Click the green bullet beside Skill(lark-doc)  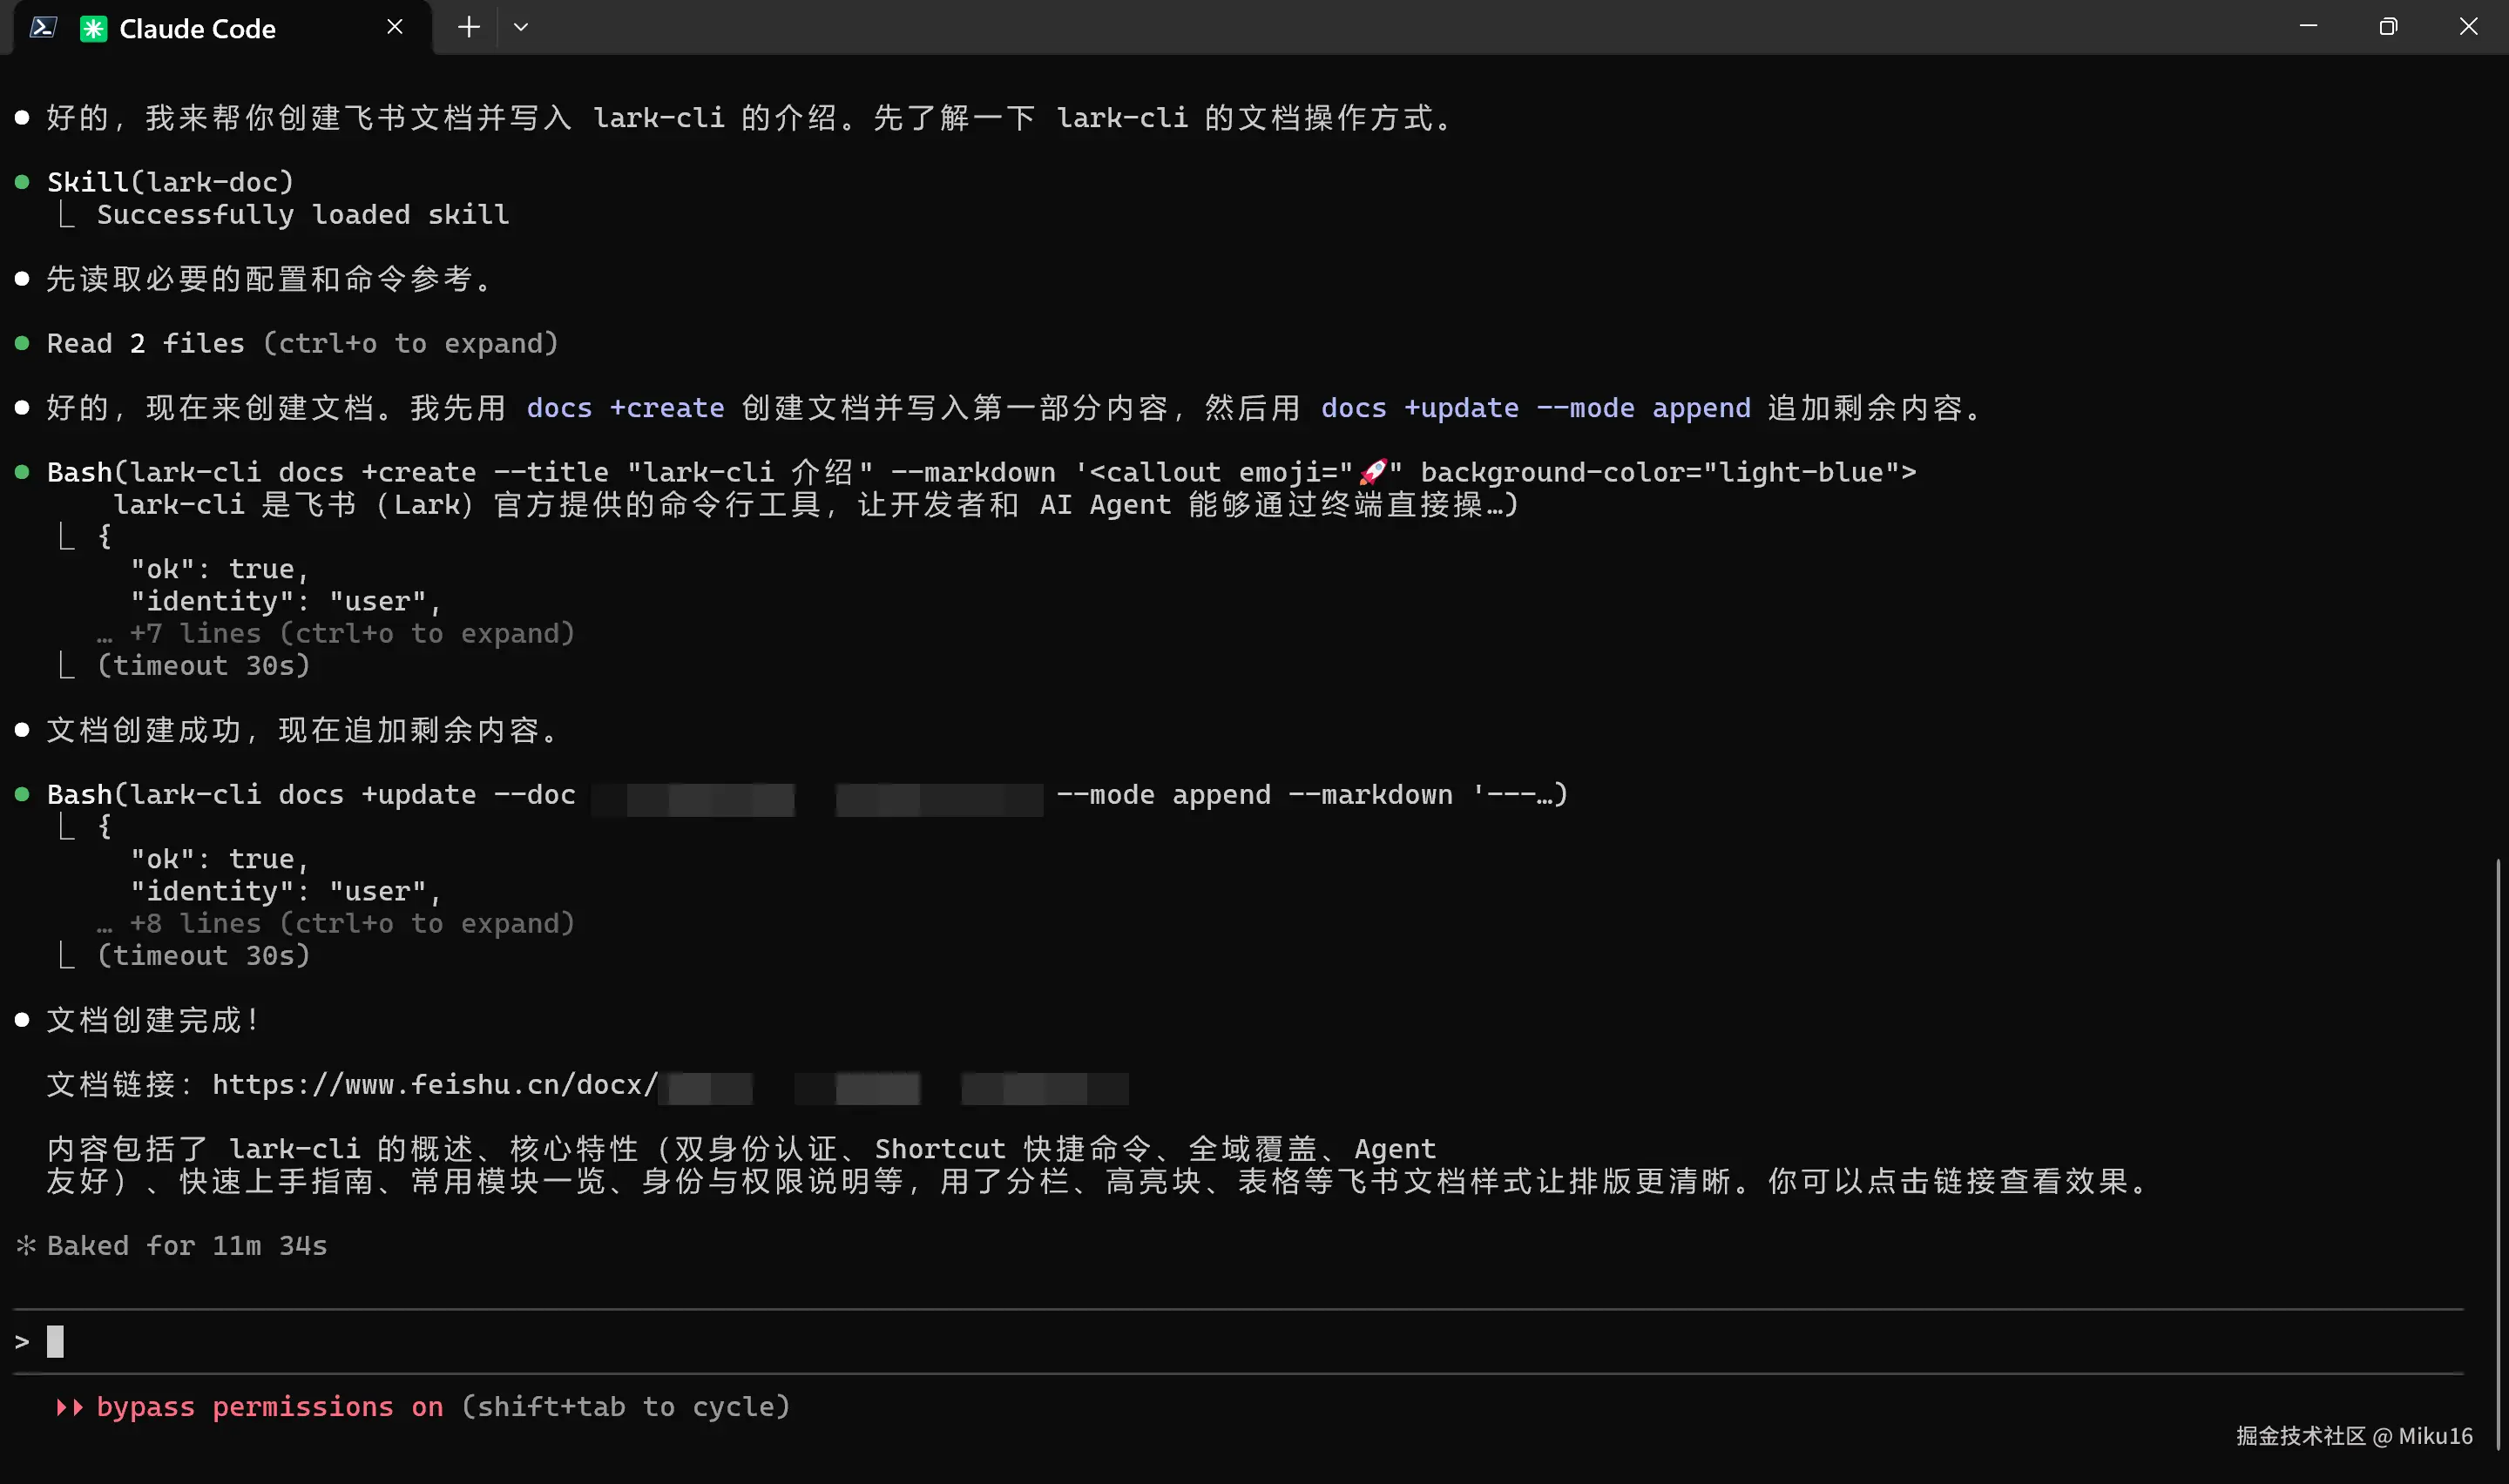pyautogui.click(x=22, y=181)
